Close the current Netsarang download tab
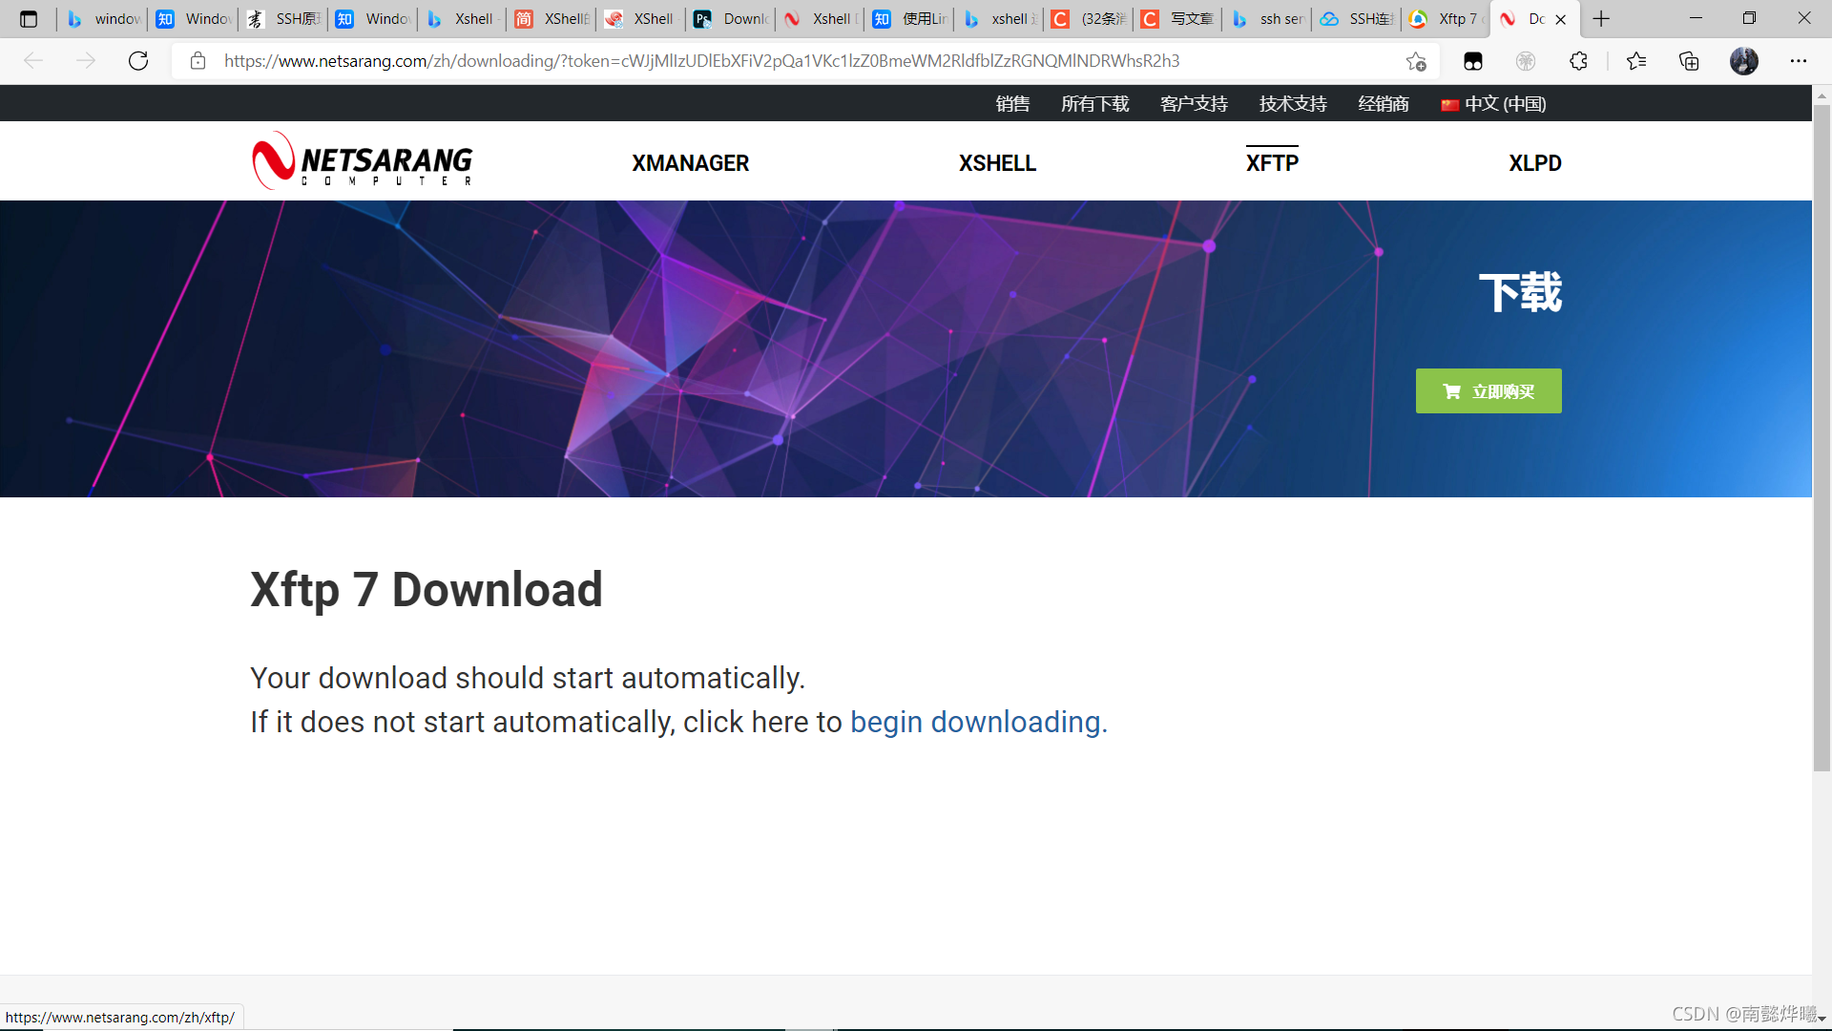The width and height of the screenshot is (1832, 1031). click(1561, 19)
